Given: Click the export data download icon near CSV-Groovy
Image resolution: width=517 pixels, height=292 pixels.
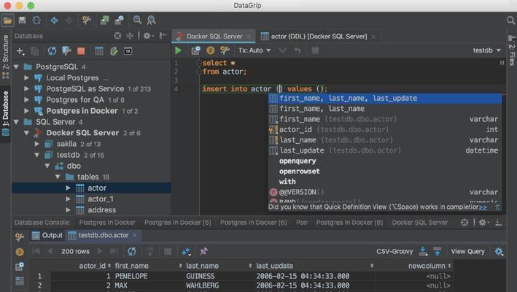Looking at the screenshot, I should (x=423, y=251).
